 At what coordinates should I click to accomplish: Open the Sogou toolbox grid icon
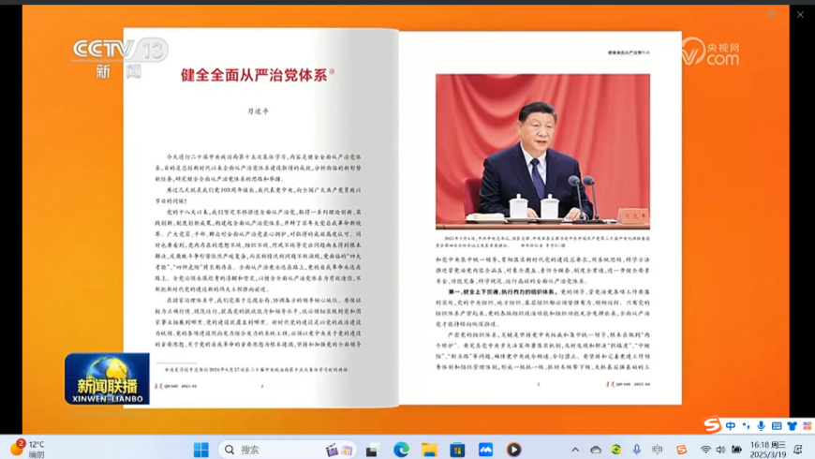point(806,426)
